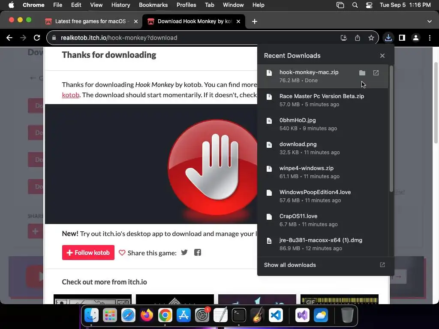Launch Firefox from the dock
The width and height of the screenshot is (439, 329).
click(x=147, y=315)
